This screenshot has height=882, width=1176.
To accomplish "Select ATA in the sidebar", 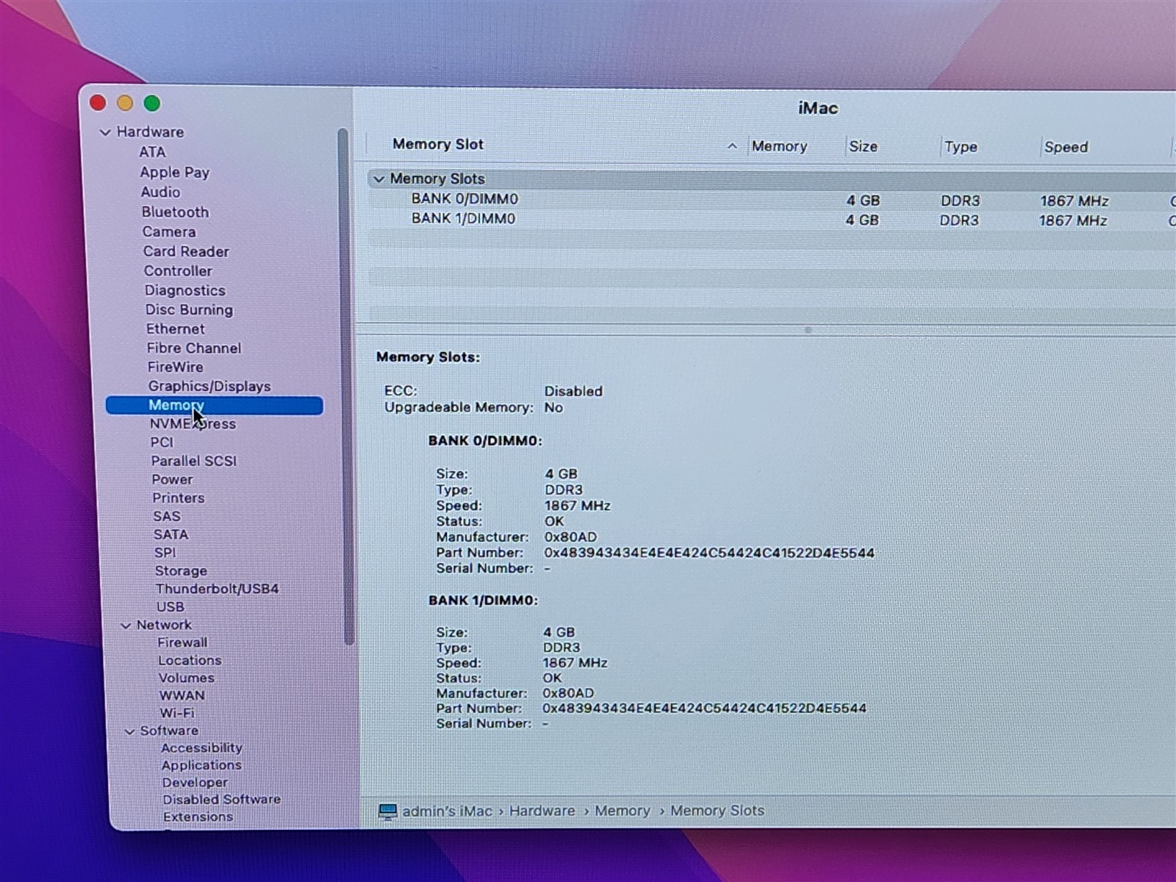I will point(152,152).
